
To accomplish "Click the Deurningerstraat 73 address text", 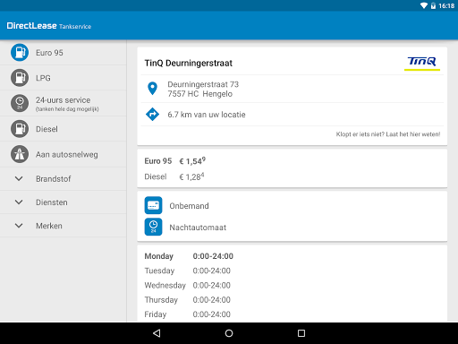I will pyautogui.click(x=203, y=84).
